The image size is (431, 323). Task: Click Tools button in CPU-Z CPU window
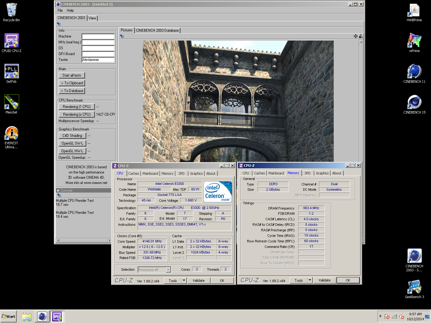click(x=173, y=281)
